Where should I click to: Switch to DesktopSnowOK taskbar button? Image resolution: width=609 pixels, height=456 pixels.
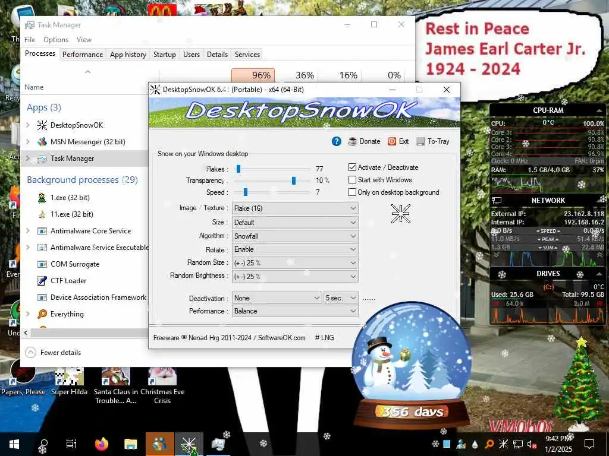click(x=189, y=444)
